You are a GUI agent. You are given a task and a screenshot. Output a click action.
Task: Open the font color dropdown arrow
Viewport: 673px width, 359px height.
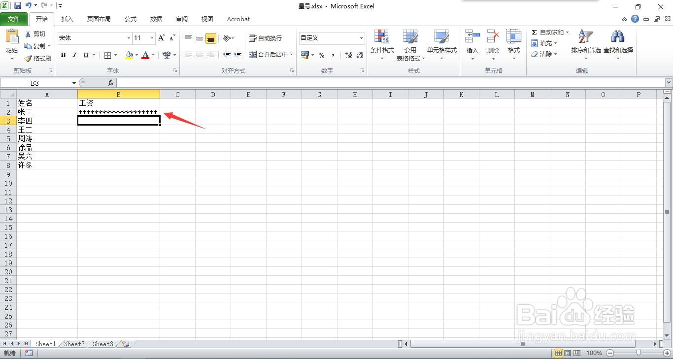153,55
